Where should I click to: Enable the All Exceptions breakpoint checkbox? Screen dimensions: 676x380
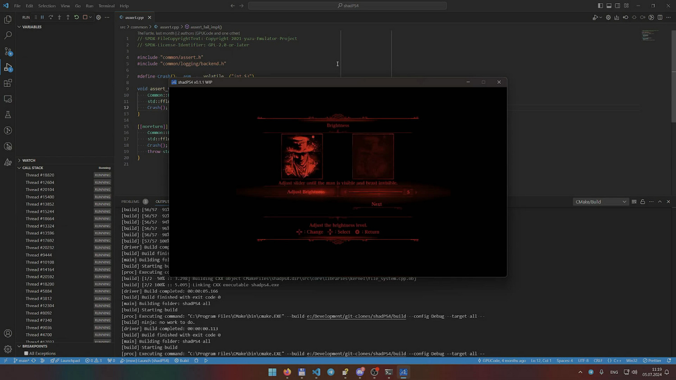pyautogui.click(x=26, y=353)
